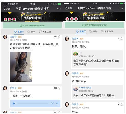Like the 会去 post with 6 likes
The width and height of the screenshot is (126, 114).
click(x=121, y=104)
